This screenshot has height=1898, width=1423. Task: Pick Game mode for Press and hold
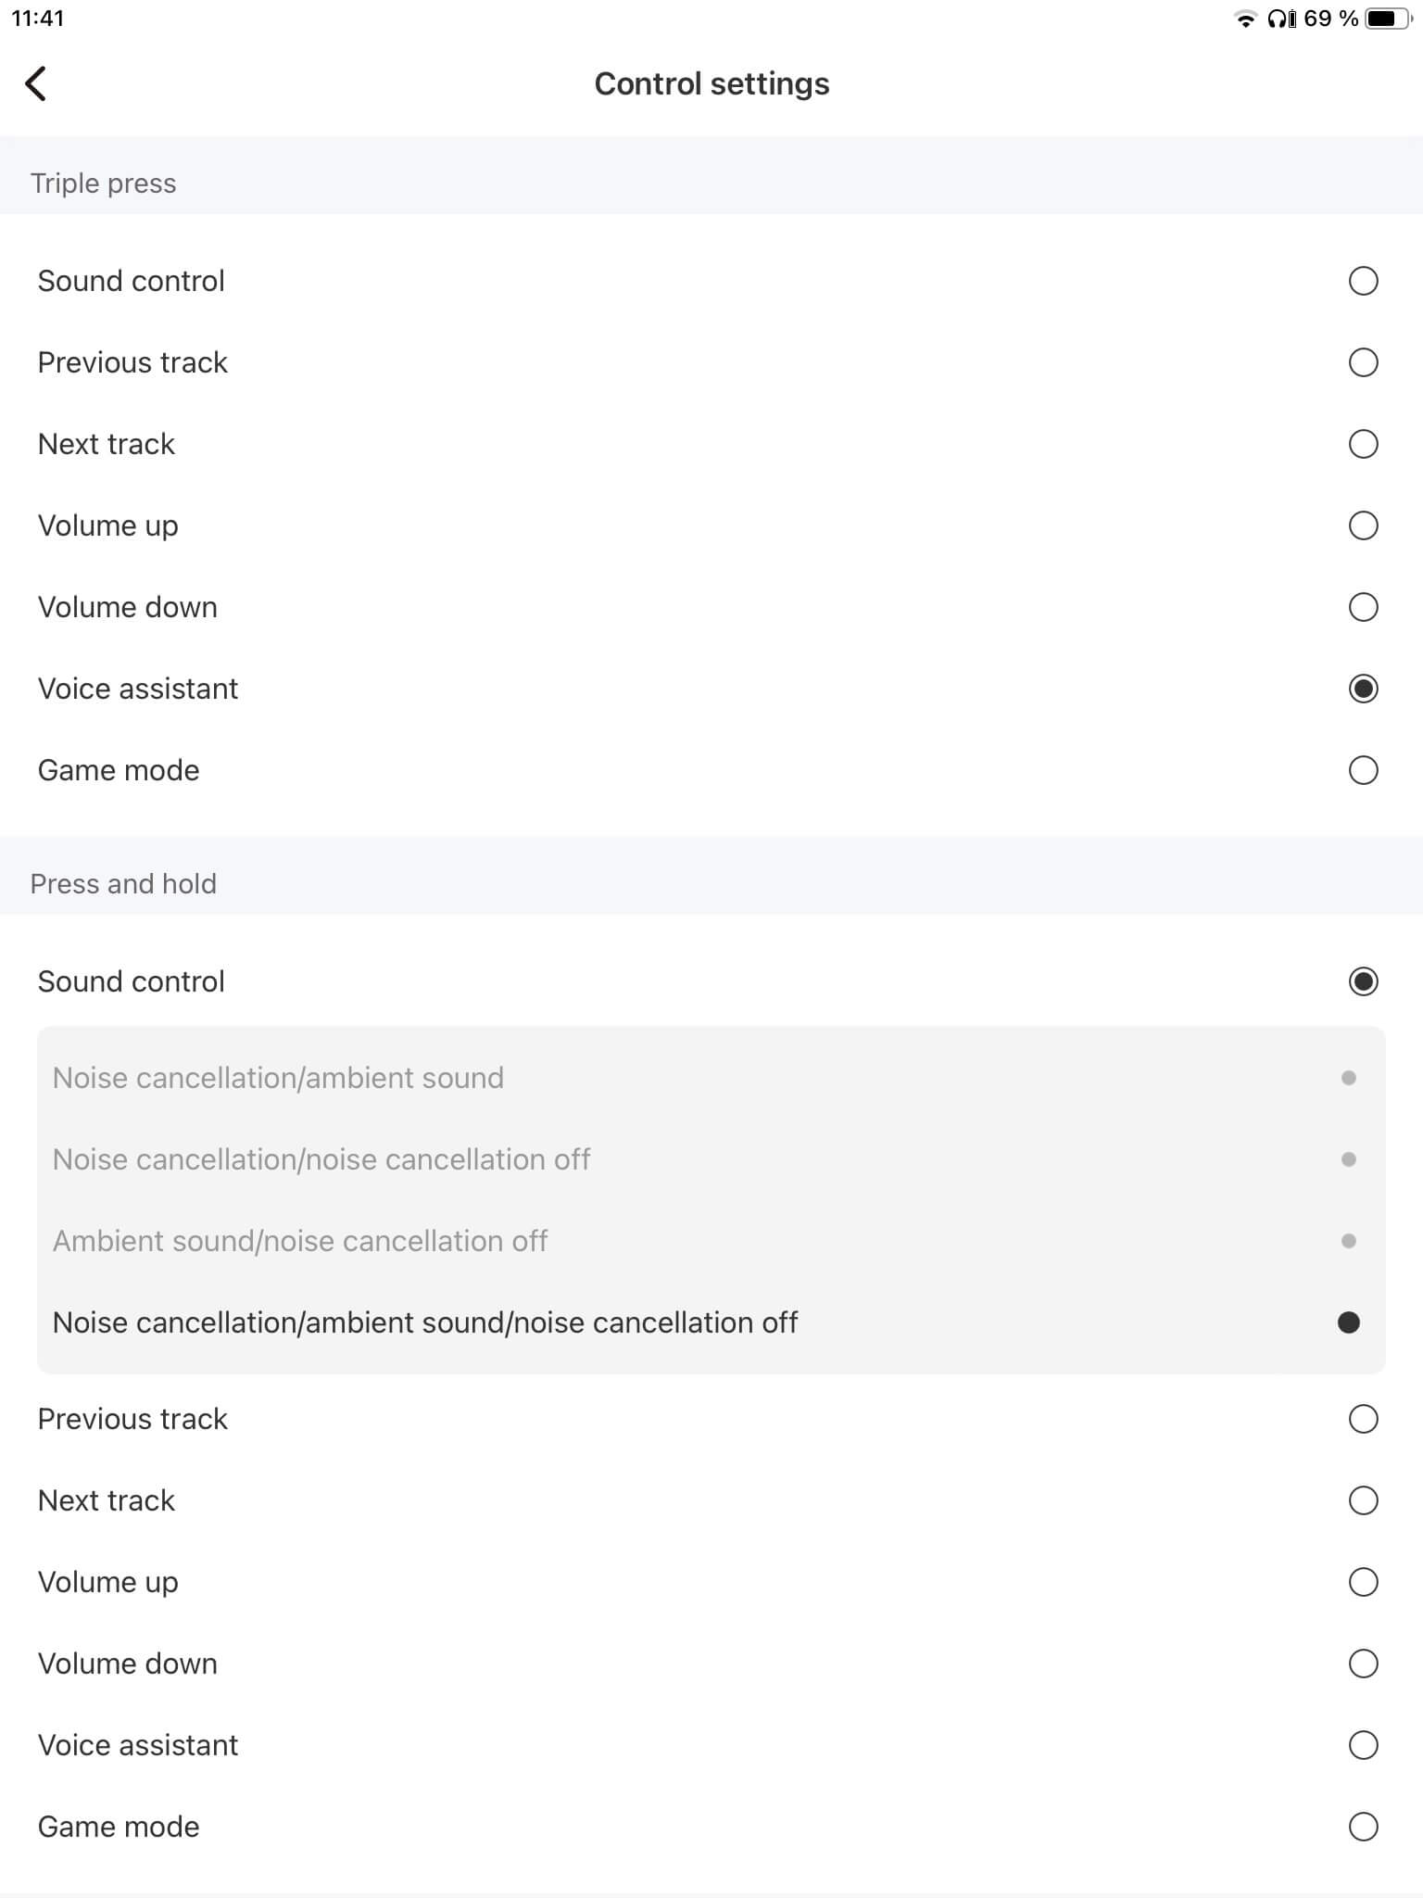coord(1363,1827)
